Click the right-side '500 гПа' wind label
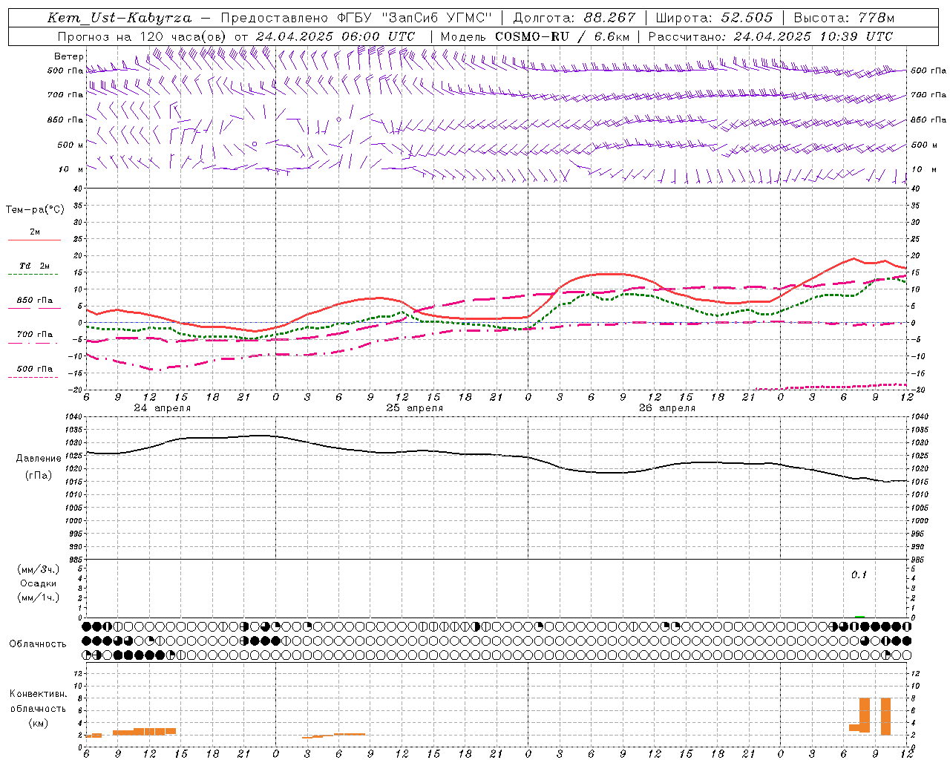Screen dimensions: 950x760 tap(928, 71)
